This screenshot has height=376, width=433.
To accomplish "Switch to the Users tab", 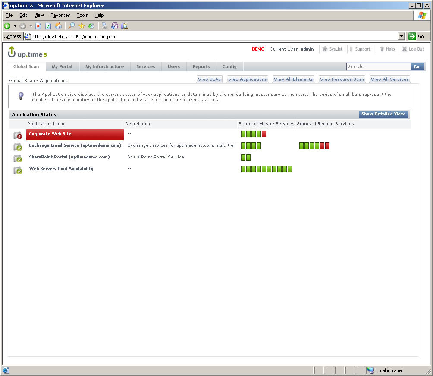I will coord(174,66).
